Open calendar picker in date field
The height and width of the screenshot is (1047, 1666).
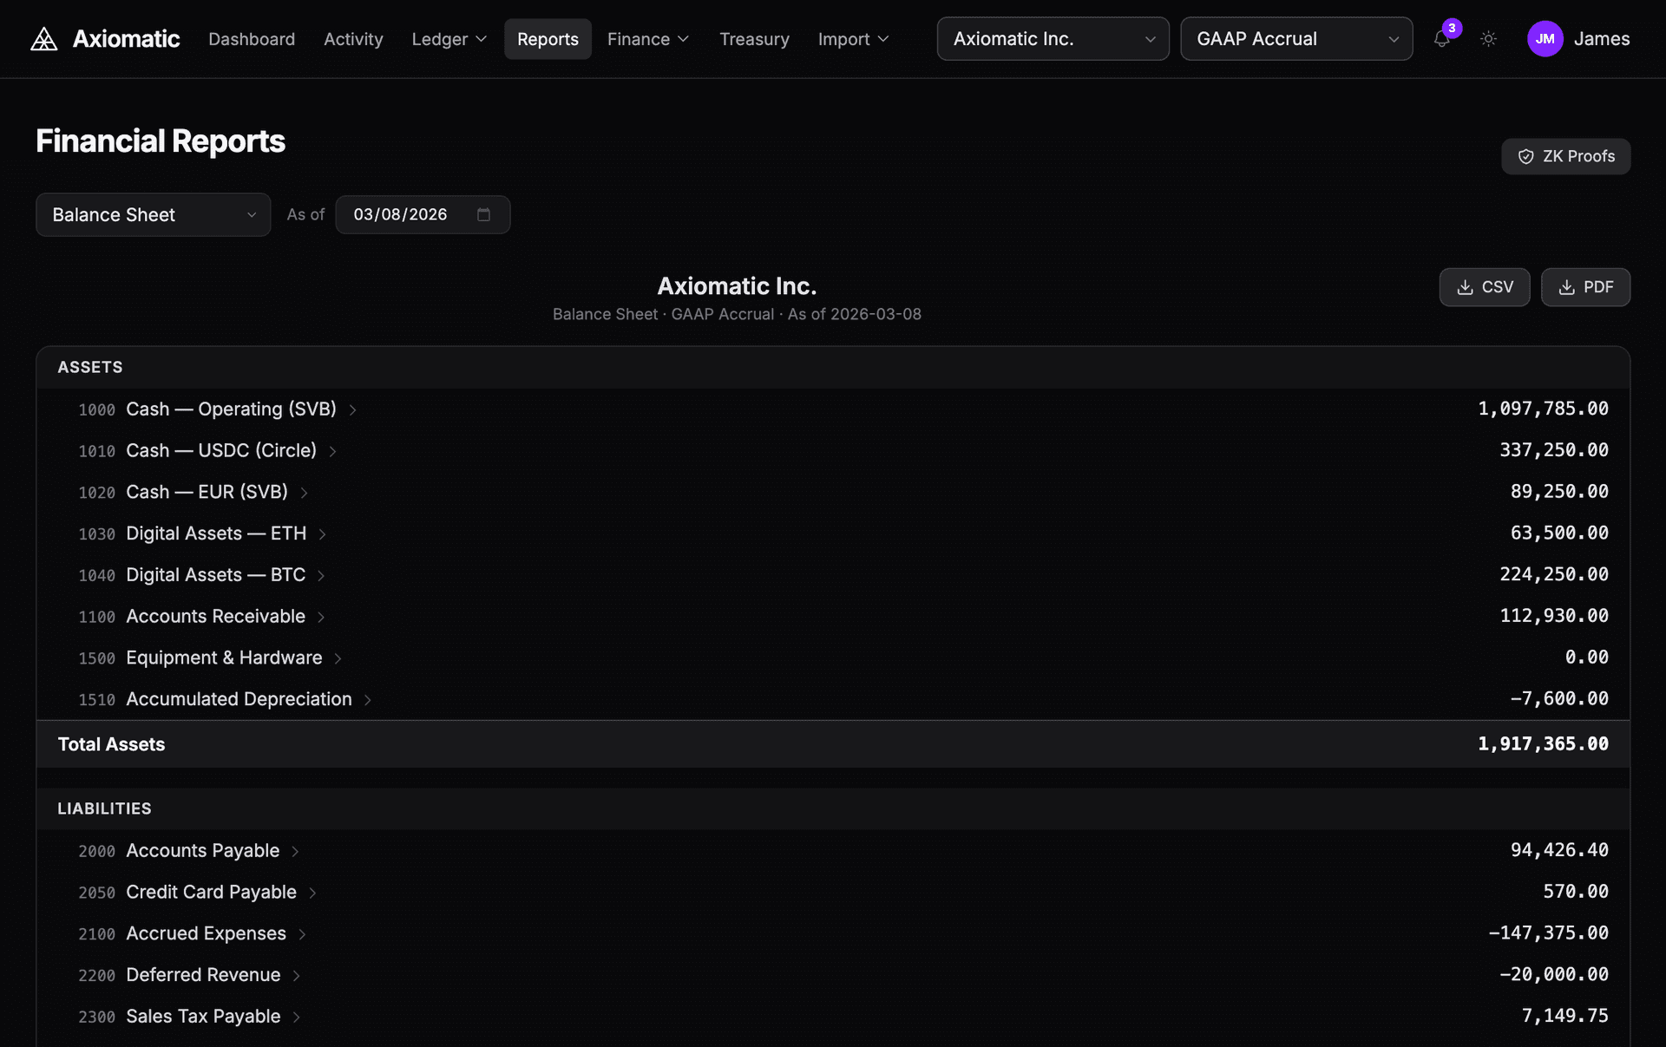tap(483, 214)
